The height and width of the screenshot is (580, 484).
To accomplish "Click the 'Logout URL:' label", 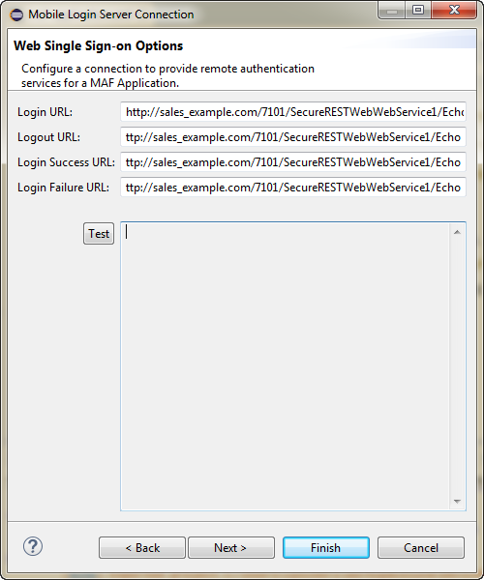I will pos(48,137).
